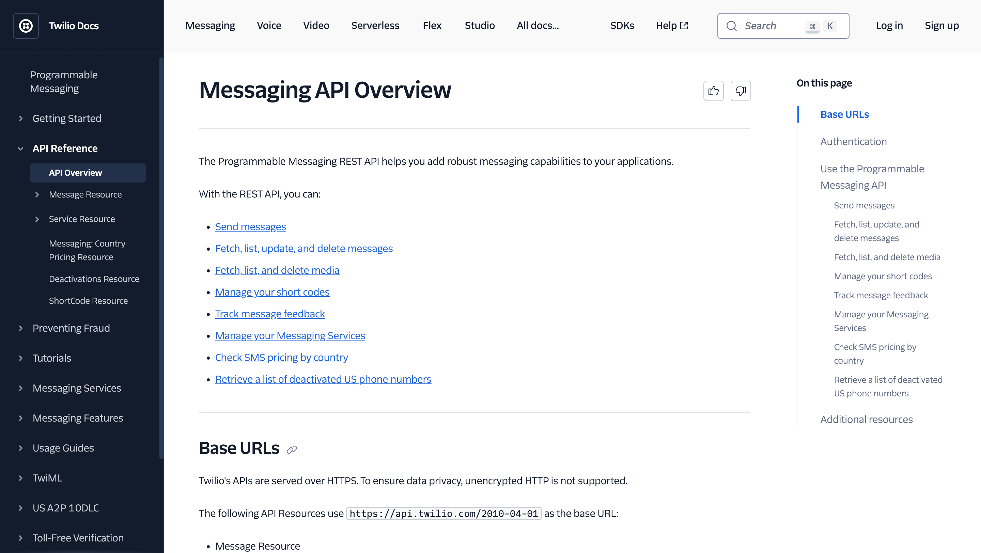Follow the Check SMS pricing by country link
This screenshot has width=981, height=553.
tap(281, 358)
